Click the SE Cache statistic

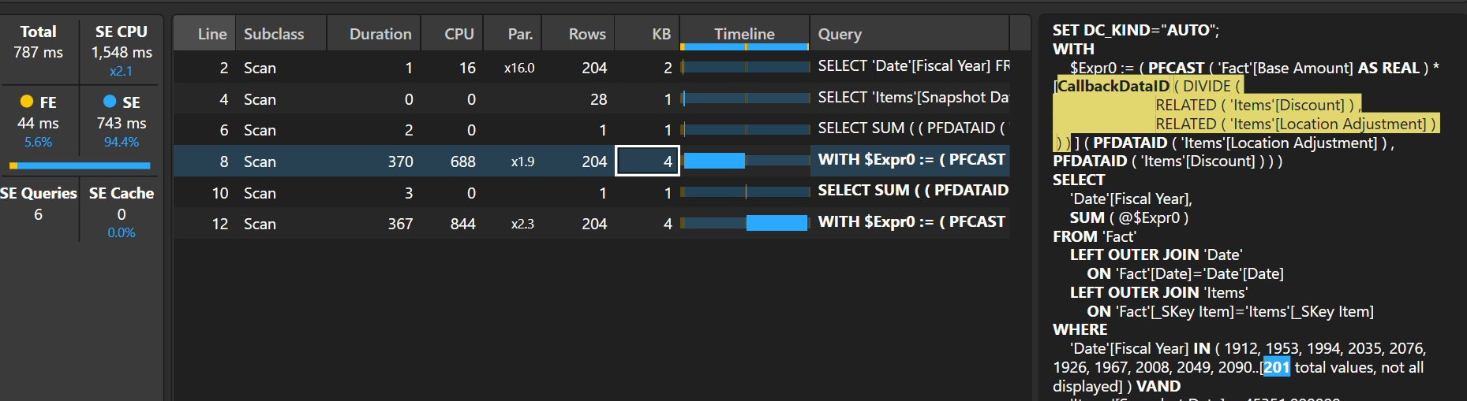click(121, 213)
